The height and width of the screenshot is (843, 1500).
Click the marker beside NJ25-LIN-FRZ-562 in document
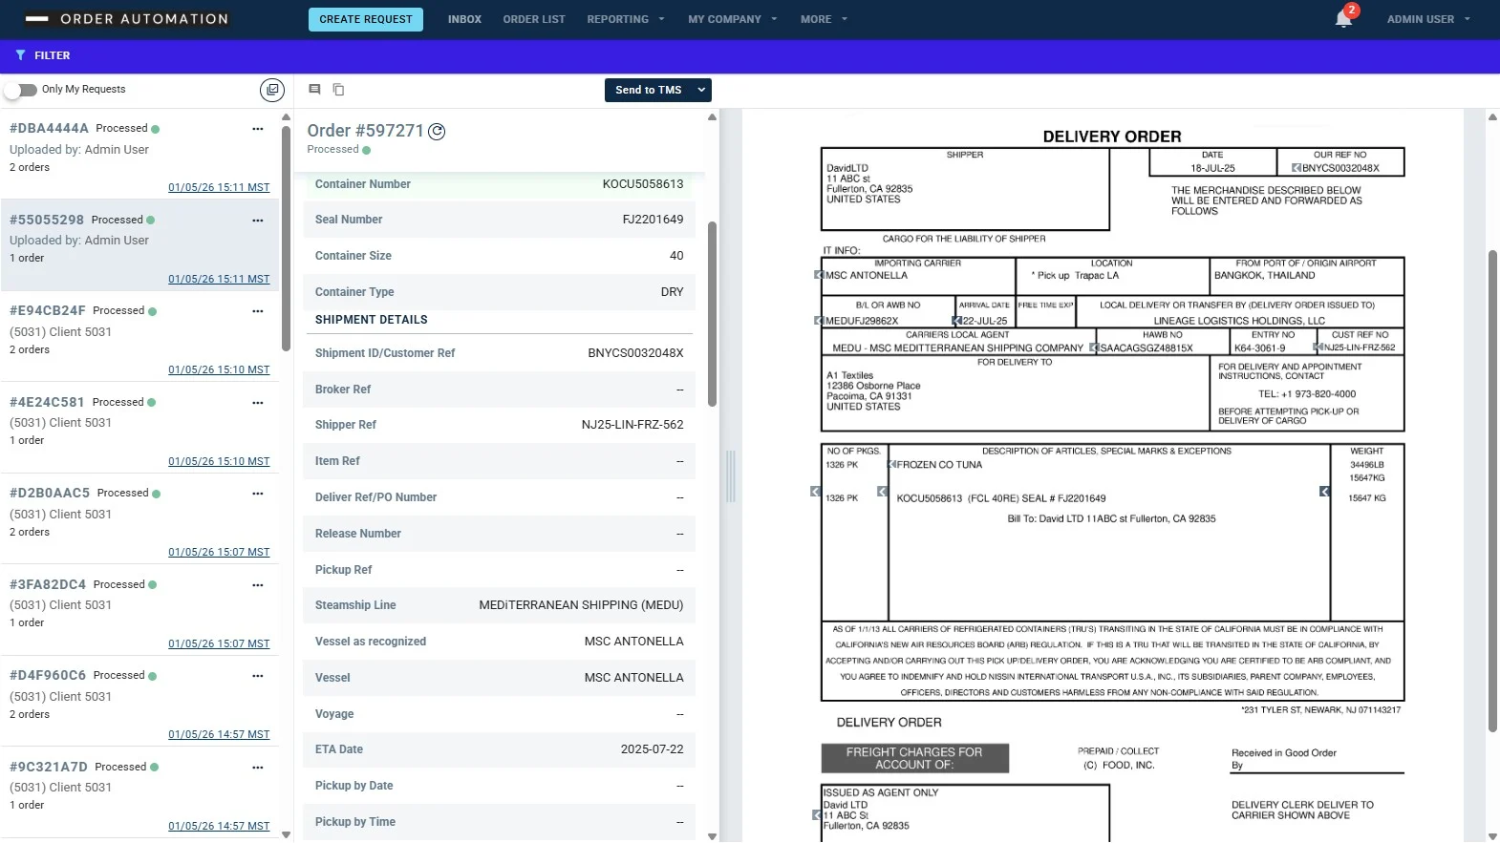1318,348
